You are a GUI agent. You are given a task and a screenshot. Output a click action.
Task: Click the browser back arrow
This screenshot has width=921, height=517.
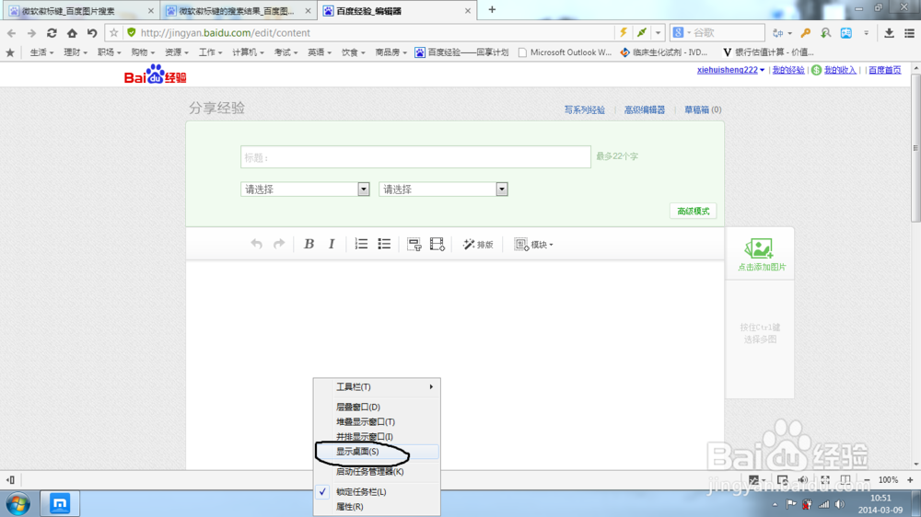click(12, 33)
